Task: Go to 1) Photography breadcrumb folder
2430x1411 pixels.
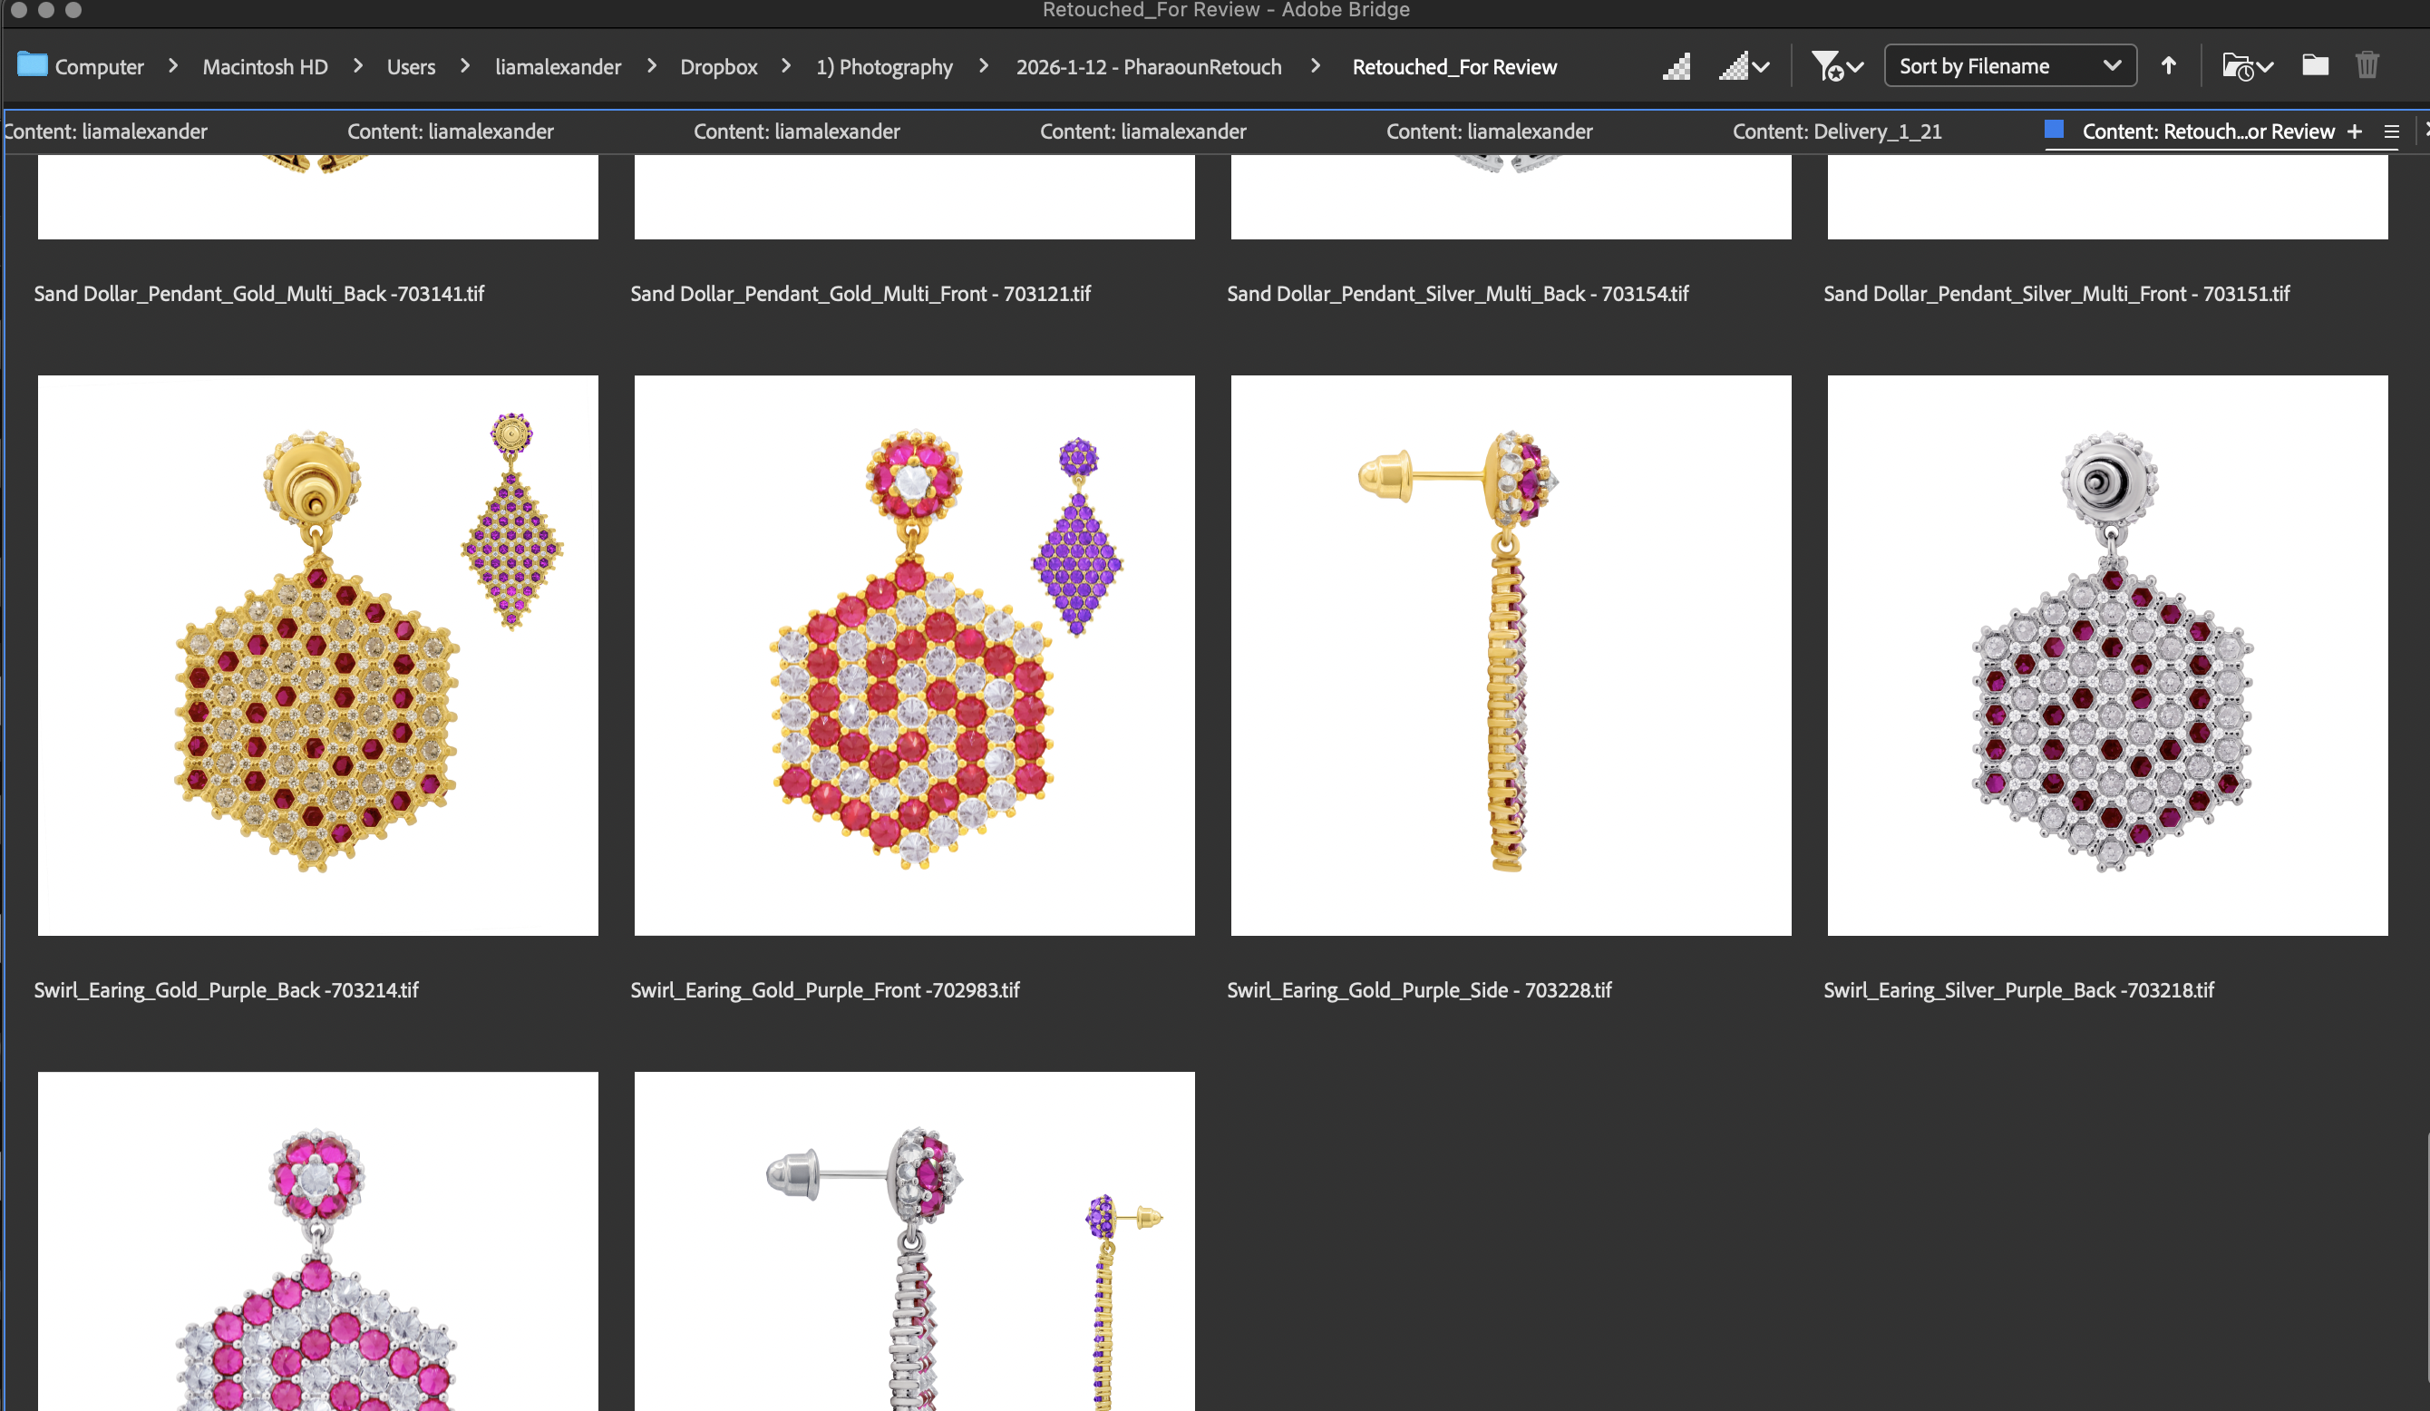Action: 883,66
